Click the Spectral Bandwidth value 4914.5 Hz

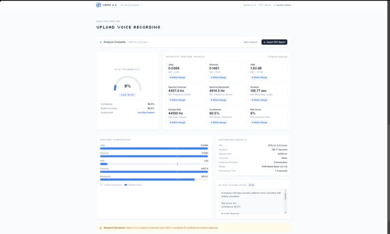click(217, 91)
